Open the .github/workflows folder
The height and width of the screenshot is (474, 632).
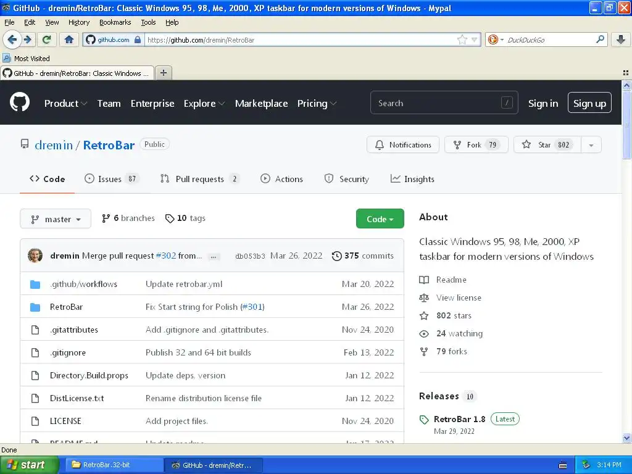[83, 284]
